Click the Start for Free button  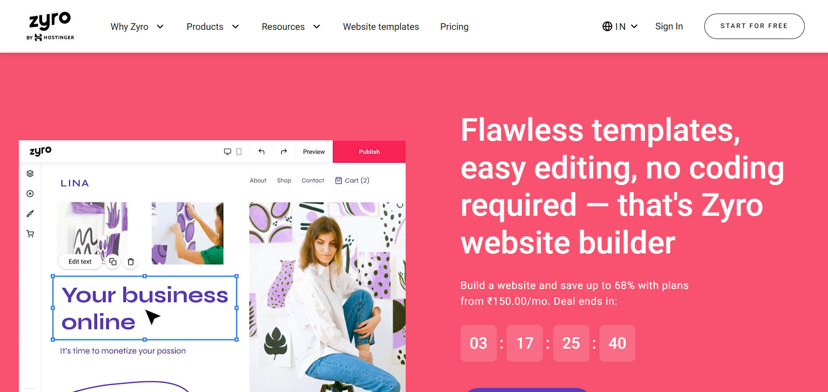coord(754,26)
